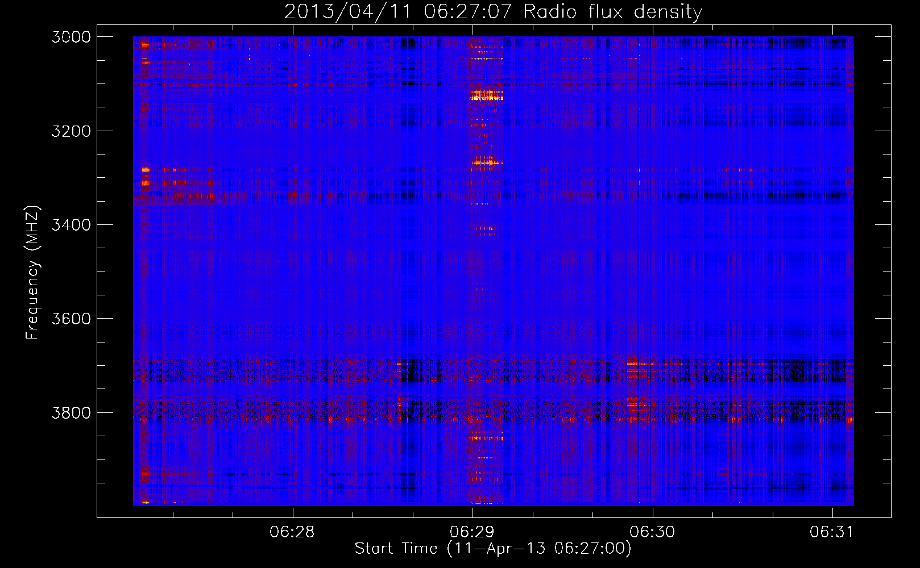This screenshot has height=568, width=920.
Task: Click the 06:29 time axis label
Action: (472, 532)
